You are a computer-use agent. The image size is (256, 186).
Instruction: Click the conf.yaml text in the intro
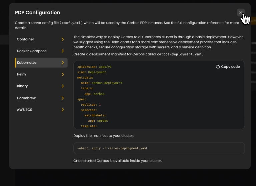point(71,23)
